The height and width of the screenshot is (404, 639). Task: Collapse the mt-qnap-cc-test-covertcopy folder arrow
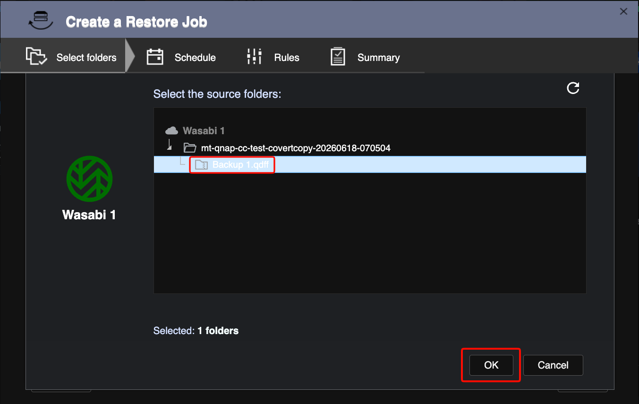(x=170, y=146)
